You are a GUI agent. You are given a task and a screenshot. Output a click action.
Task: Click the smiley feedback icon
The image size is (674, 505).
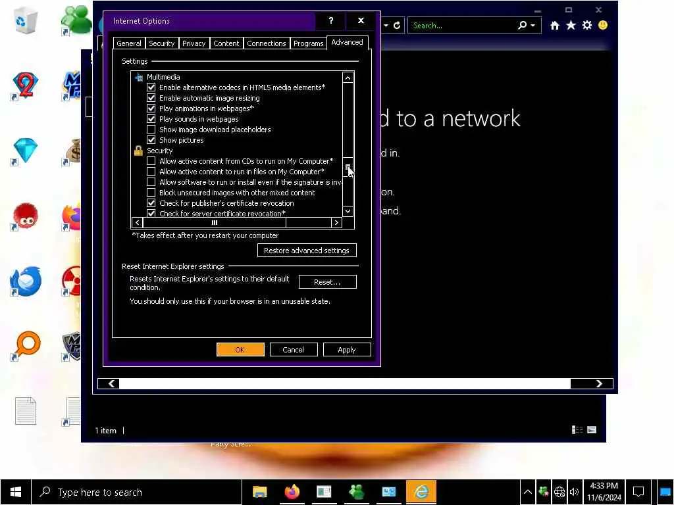[x=603, y=26]
